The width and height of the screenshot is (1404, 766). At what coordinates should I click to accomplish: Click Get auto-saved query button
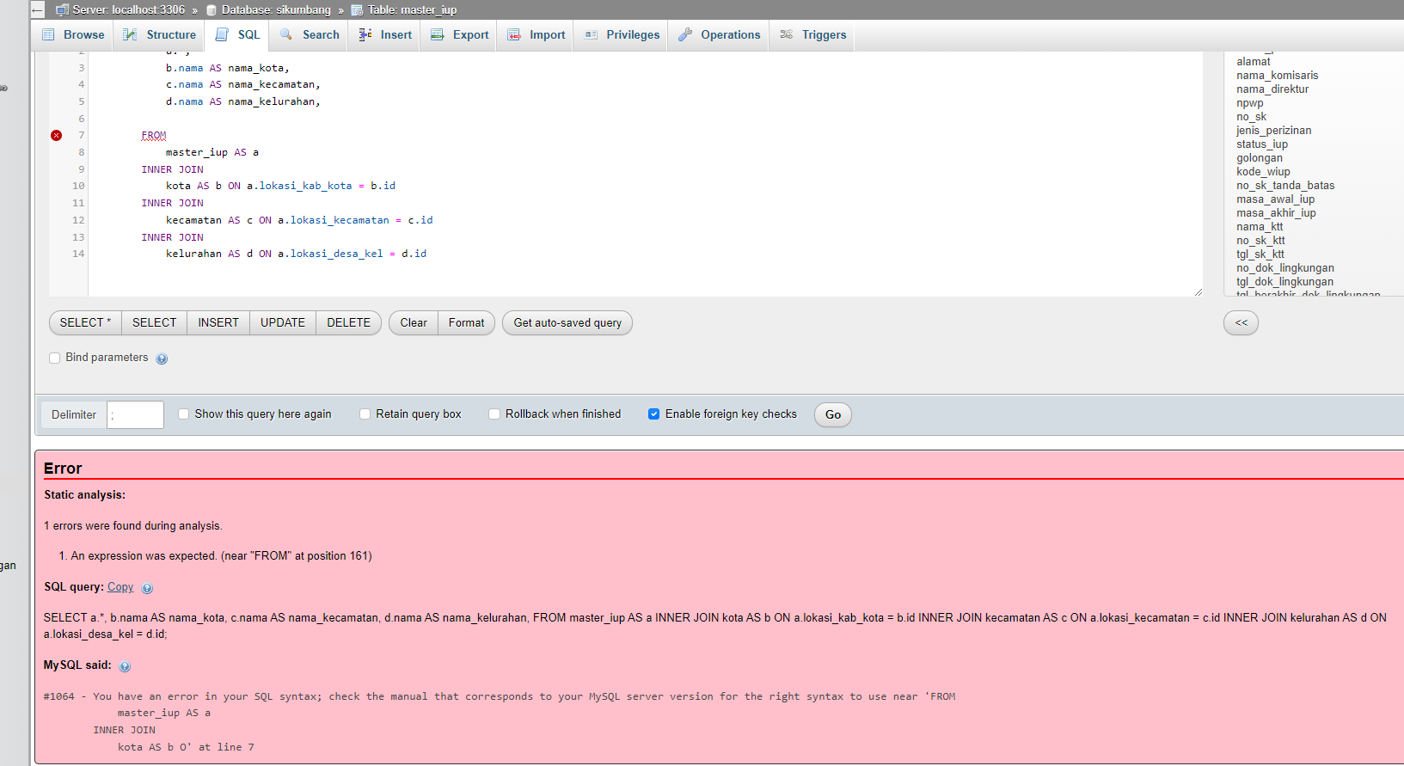coord(567,323)
